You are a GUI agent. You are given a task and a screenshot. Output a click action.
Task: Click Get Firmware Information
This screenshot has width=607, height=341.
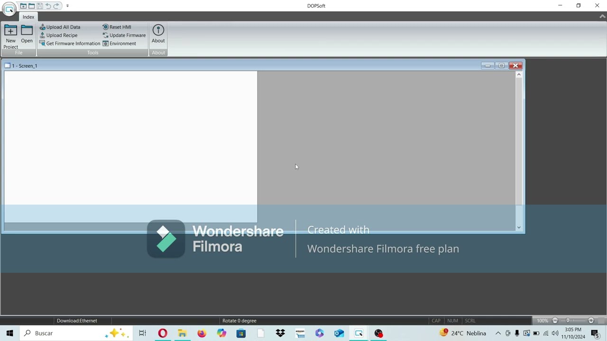click(x=70, y=44)
